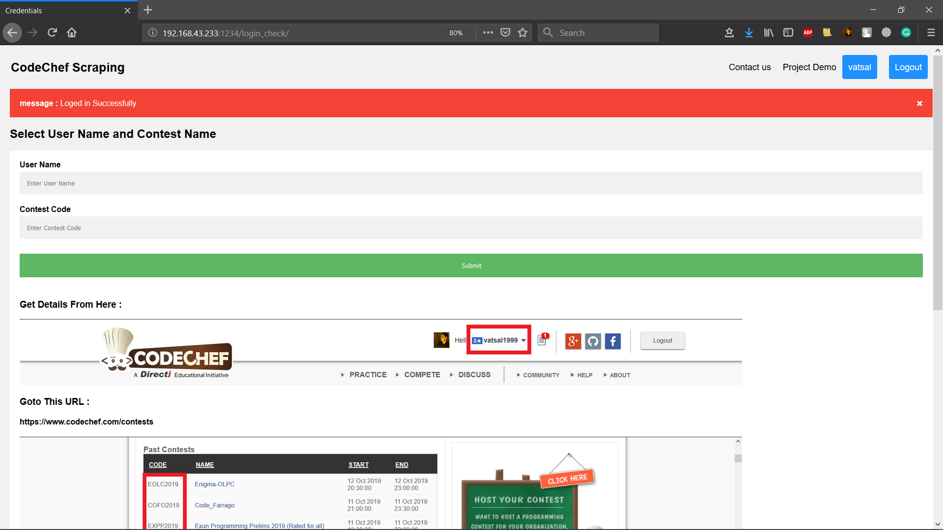Click the Grammarly extension icon

coord(906,33)
